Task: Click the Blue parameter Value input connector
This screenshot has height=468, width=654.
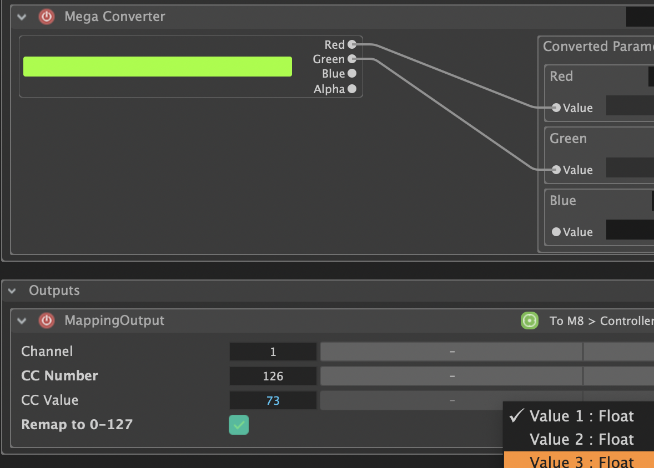Action: [556, 232]
